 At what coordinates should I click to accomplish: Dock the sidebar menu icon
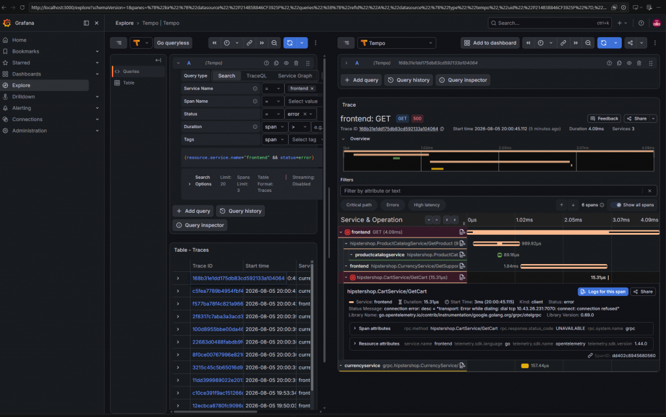coord(87,23)
